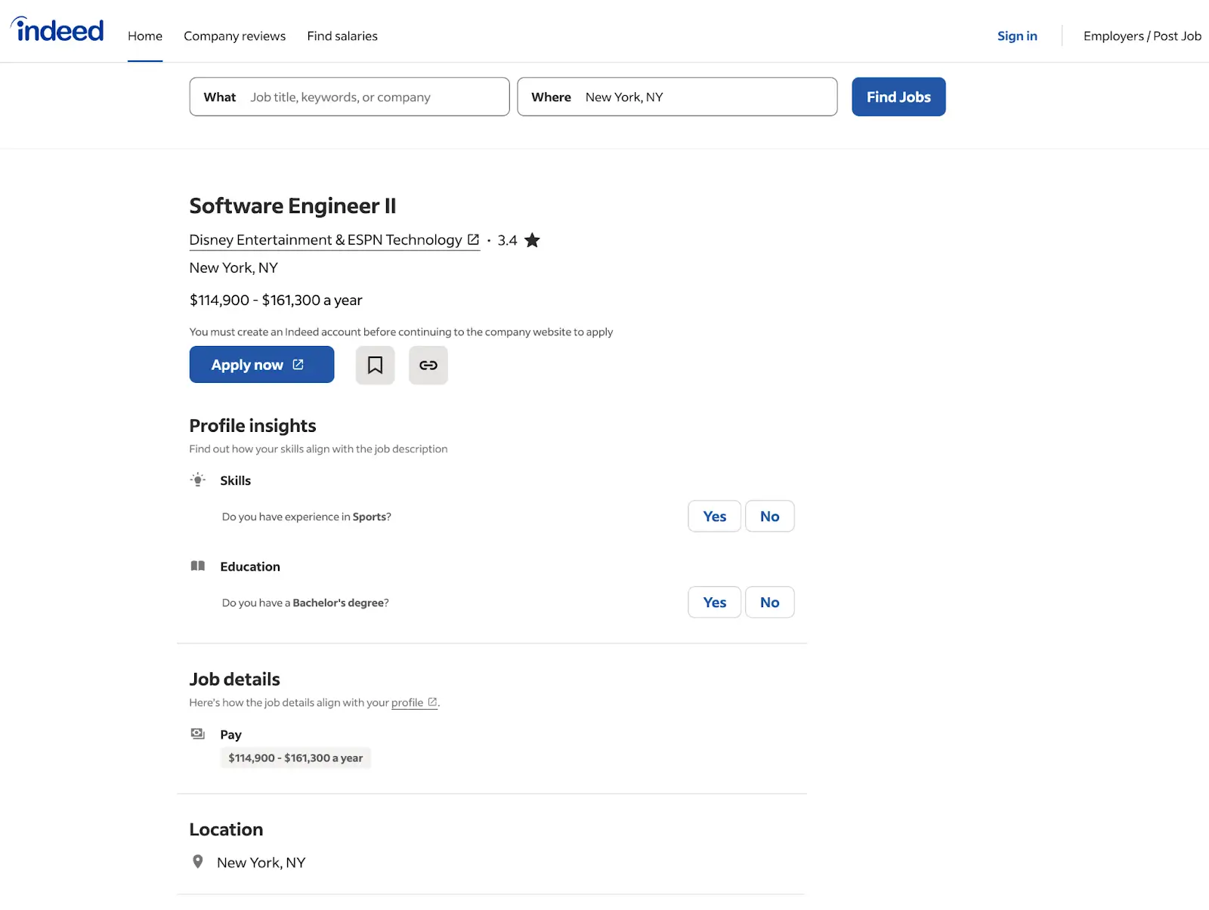Click the Education book icon

(x=198, y=566)
